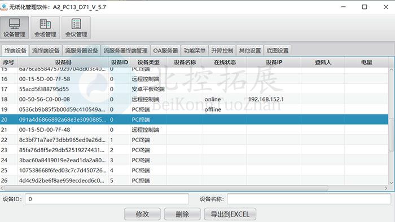Image resolution: width=395 pixels, height=222 pixels.
Task: Select device code 00-15-5D-00-7F-48
Action: coord(45,130)
